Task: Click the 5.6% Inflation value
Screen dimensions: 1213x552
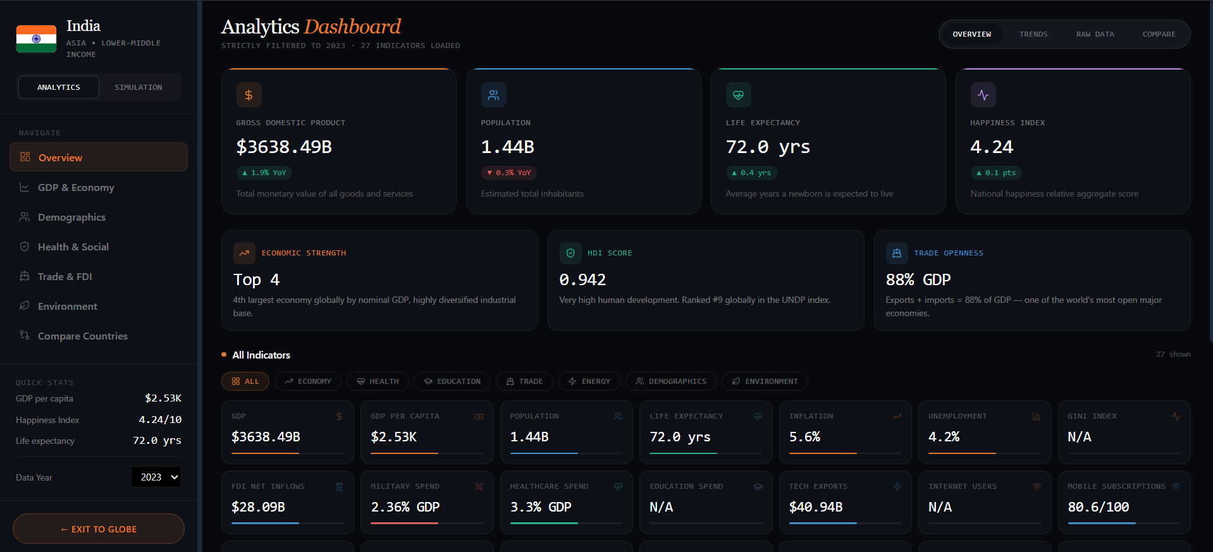Action: tap(804, 437)
